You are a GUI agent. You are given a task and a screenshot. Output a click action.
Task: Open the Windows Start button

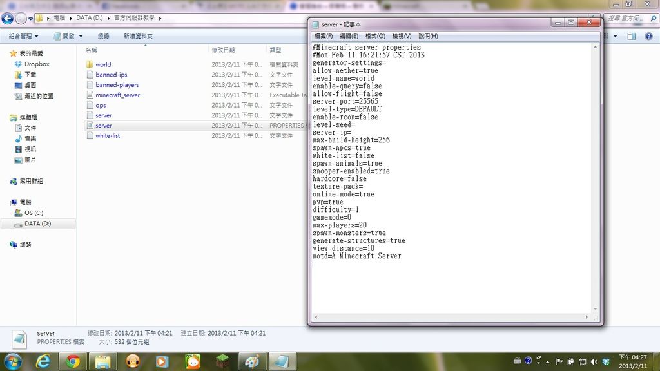pyautogui.click(x=12, y=361)
